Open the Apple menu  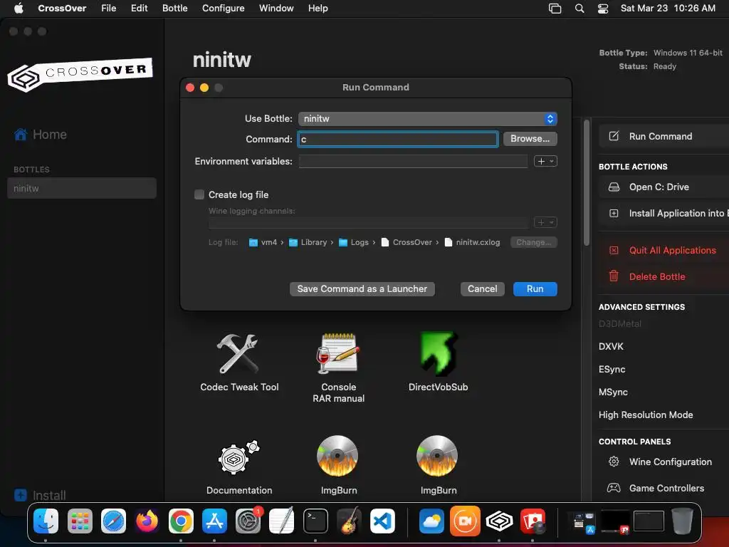(19, 8)
